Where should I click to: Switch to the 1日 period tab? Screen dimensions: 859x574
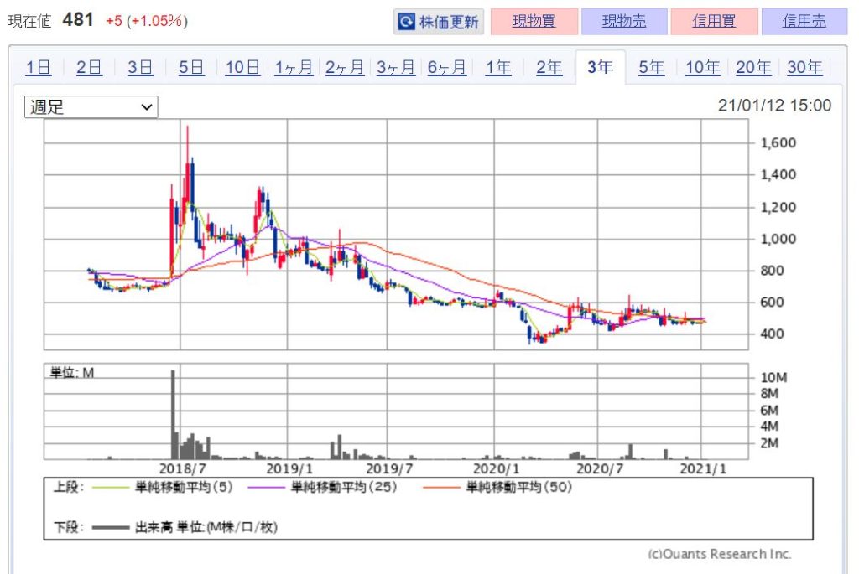click(38, 69)
